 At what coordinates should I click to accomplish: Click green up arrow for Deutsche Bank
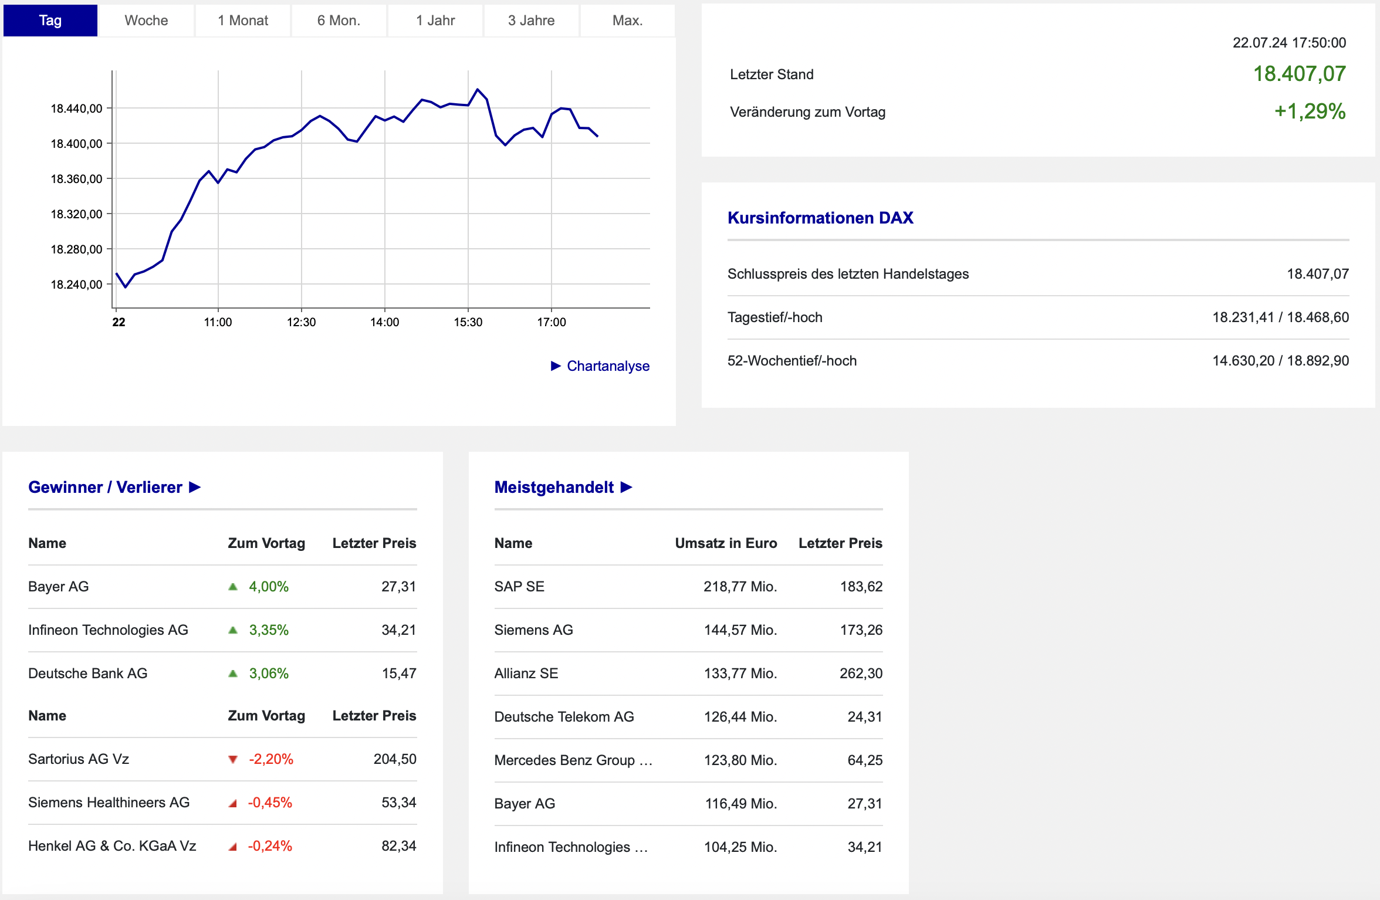click(233, 674)
